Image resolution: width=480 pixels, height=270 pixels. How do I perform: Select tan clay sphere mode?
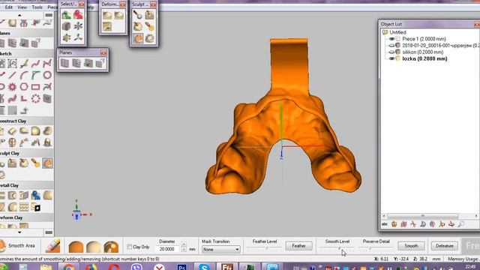93,247
